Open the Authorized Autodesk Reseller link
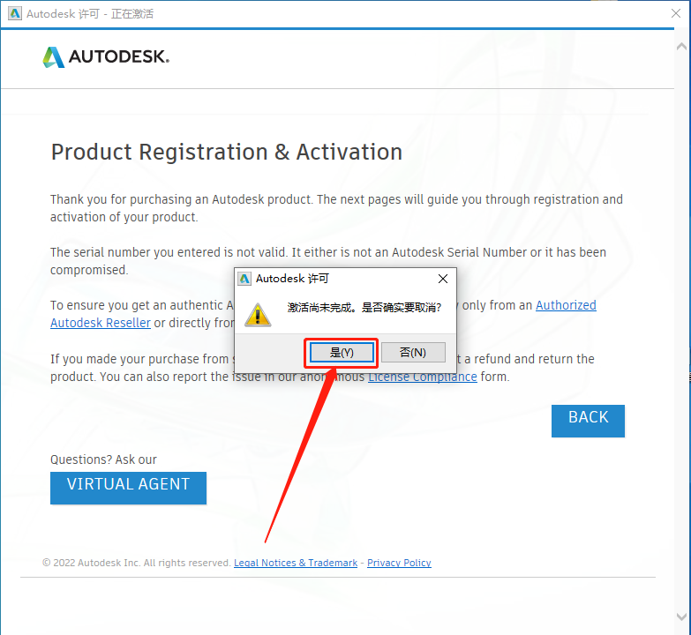This screenshot has width=691, height=635. [x=566, y=305]
